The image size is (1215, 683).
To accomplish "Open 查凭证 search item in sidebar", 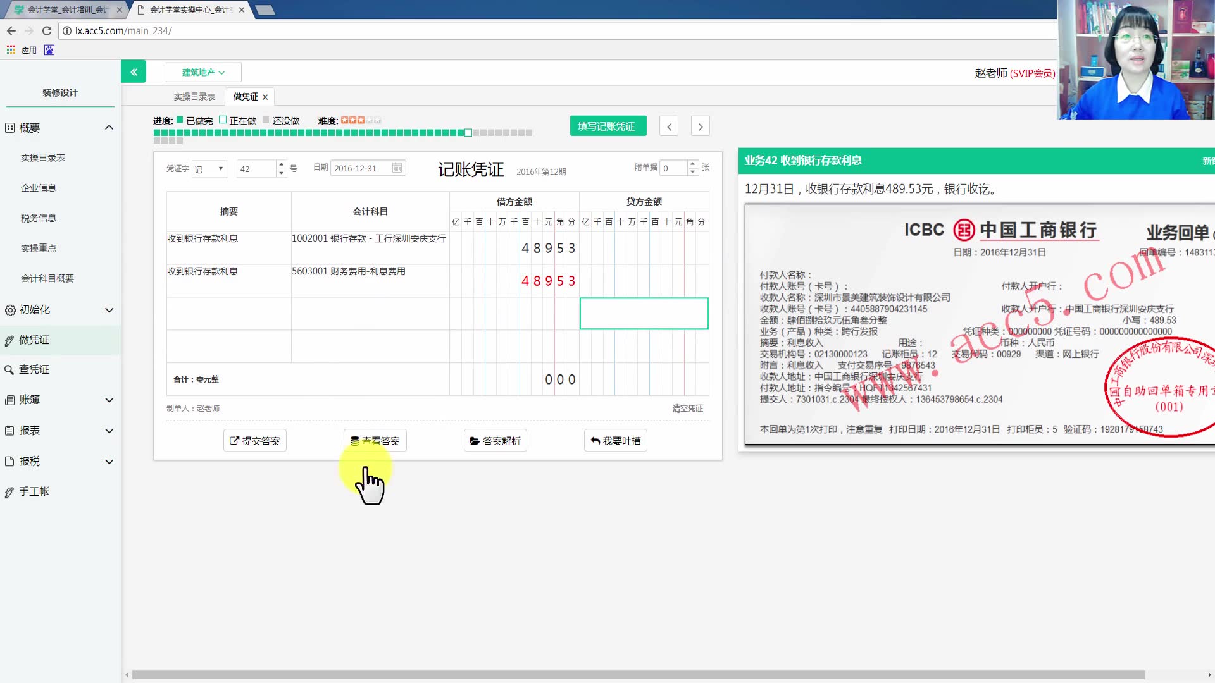I will (34, 369).
